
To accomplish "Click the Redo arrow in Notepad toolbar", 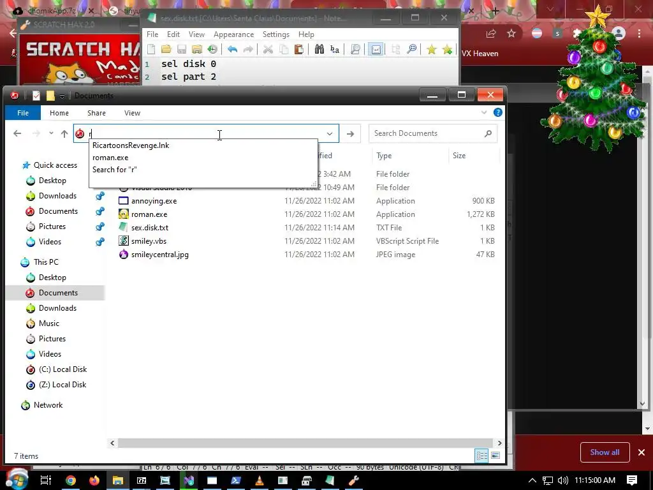I will click(248, 50).
